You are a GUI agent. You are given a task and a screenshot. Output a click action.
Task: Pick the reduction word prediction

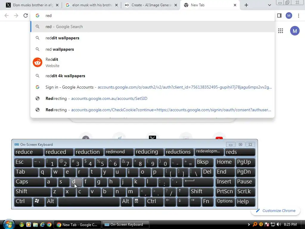pyautogui.click(x=89, y=152)
